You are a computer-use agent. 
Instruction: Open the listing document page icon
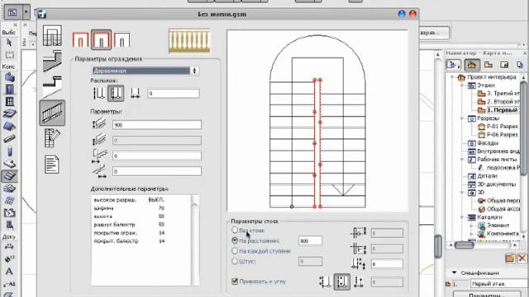pos(52,164)
